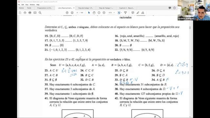Expand the fit page options arrow
Image resolution: width=210 pixels, height=118 pixels.
point(121,13)
